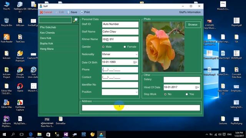Click the top Edraw Max desktop icon
This screenshot has width=246, height=138.
coord(7,89)
